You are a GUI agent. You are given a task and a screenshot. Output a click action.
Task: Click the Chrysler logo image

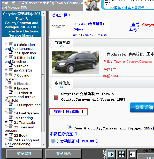coord(58,26)
